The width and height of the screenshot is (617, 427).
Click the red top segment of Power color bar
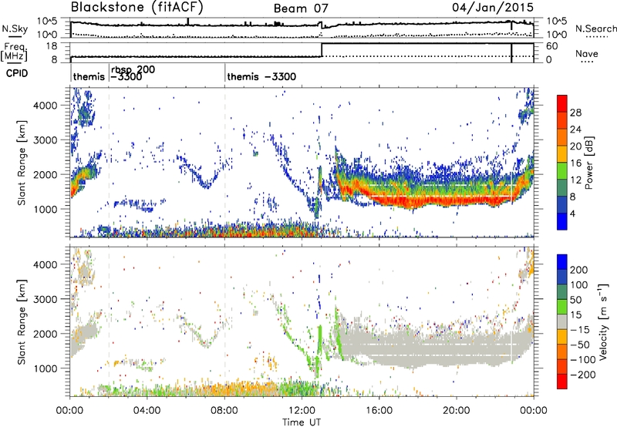[562, 104]
